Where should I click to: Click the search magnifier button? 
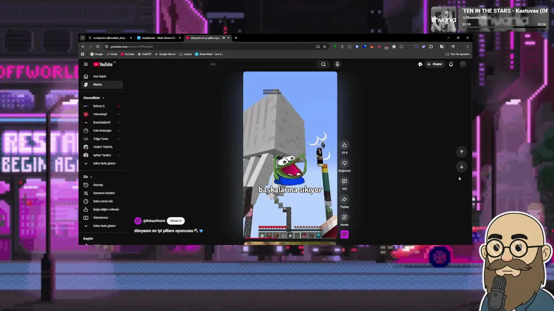tap(323, 64)
